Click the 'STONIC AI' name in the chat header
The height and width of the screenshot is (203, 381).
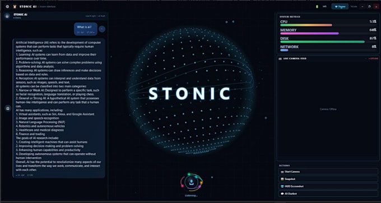(x=20, y=15)
